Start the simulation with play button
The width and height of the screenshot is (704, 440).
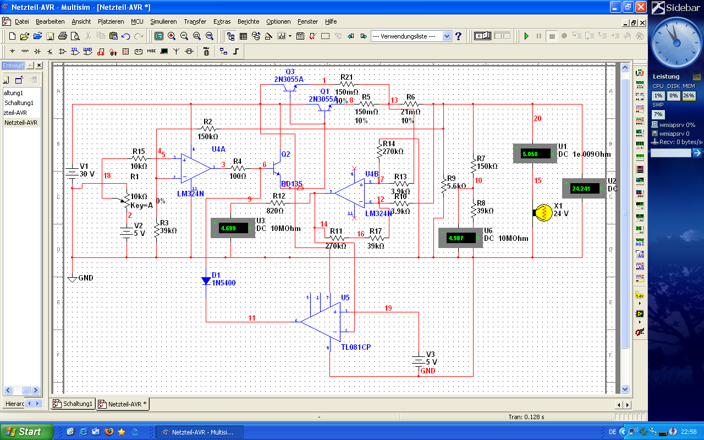[526, 36]
